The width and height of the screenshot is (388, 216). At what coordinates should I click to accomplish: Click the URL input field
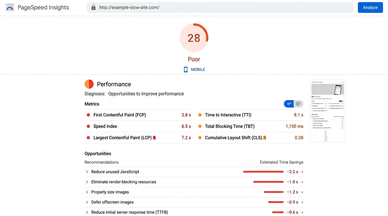(x=220, y=8)
